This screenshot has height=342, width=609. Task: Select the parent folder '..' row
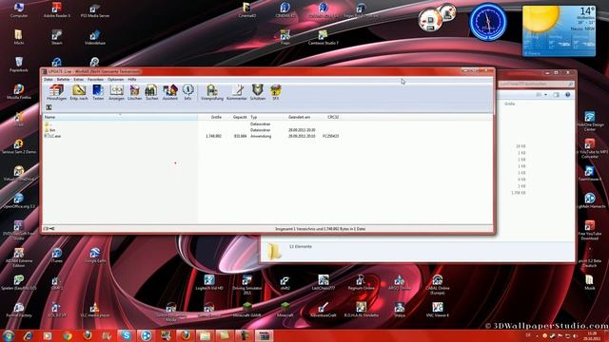click(x=191, y=124)
